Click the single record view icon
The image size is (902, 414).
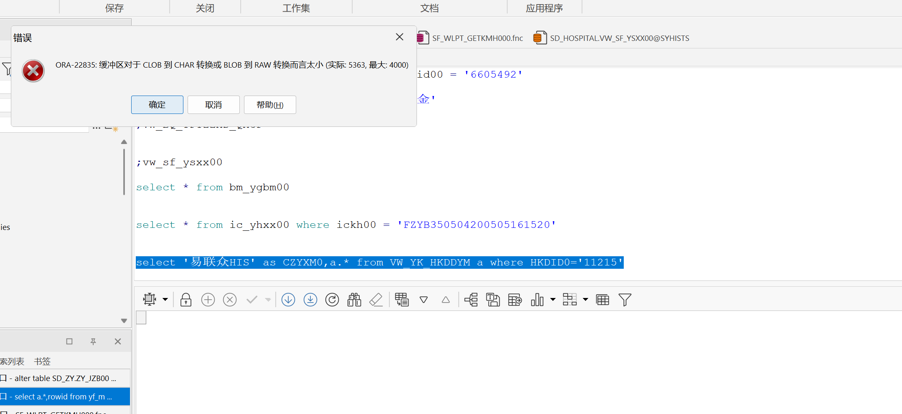point(402,300)
